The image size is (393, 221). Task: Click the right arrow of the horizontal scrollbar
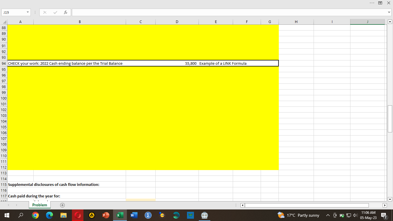[385, 205]
